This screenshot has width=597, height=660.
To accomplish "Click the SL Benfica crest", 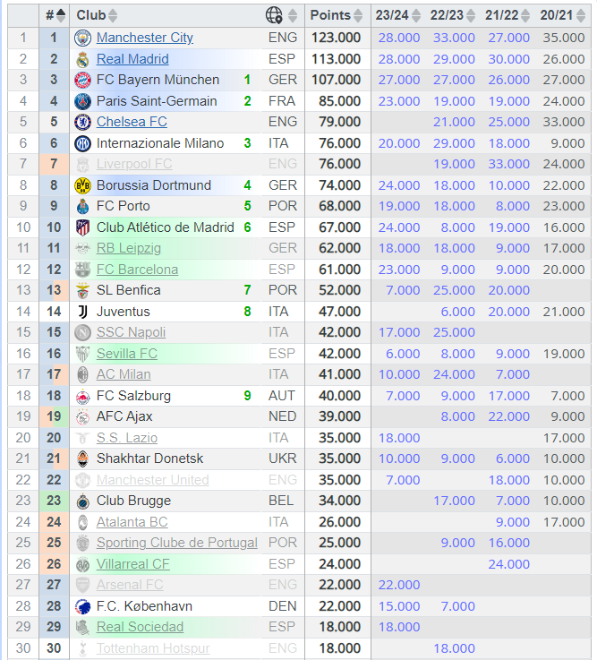I will click(82, 290).
